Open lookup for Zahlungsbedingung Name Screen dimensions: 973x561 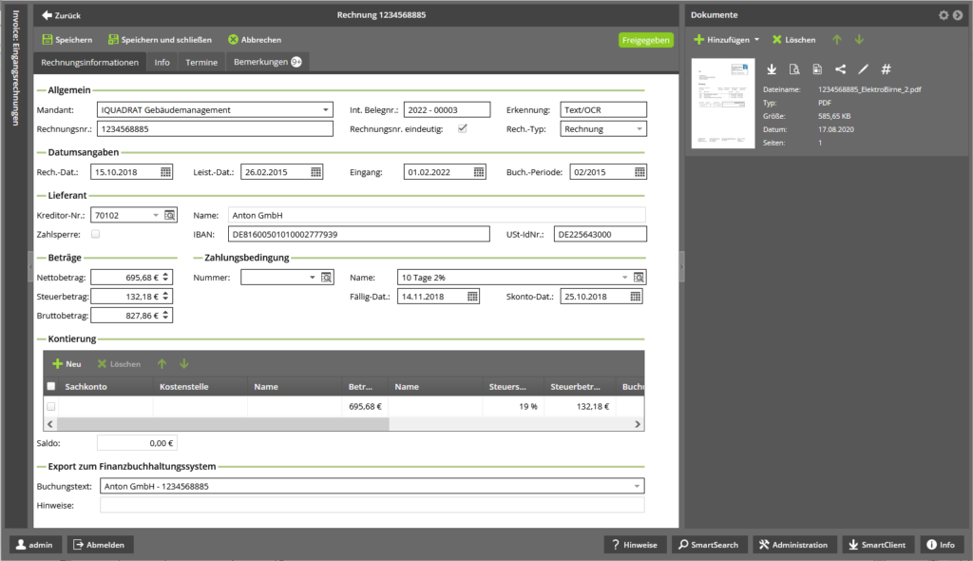click(639, 277)
